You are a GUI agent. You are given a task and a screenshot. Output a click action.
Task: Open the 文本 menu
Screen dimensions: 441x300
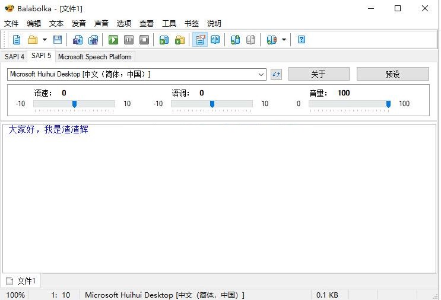tap(56, 24)
